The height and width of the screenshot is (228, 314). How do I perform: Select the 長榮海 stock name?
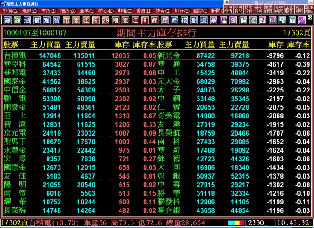pos(15,210)
